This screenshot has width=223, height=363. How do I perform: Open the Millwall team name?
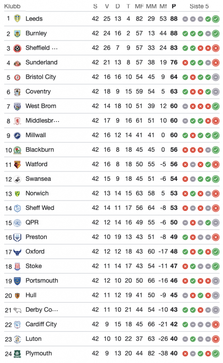click(x=36, y=135)
